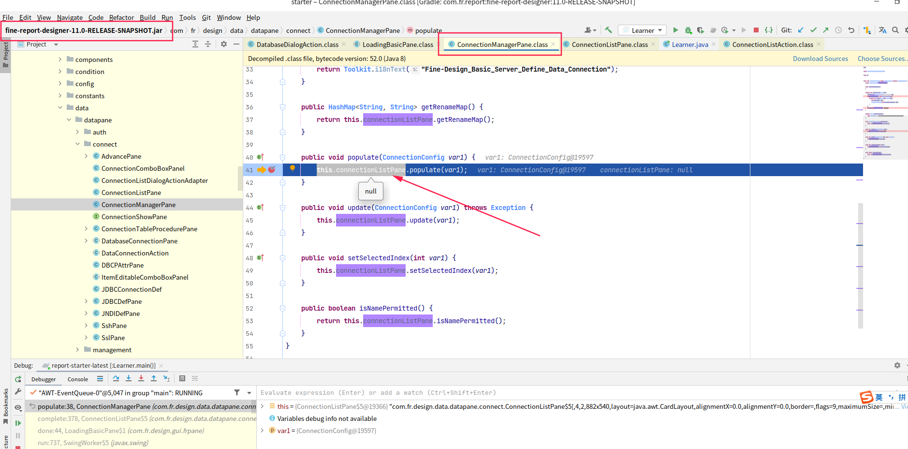Click the Step Over debugger icon
908x449 pixels.
click(x=116, y=378)
